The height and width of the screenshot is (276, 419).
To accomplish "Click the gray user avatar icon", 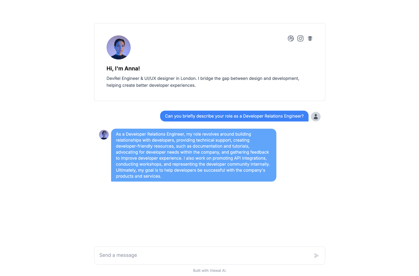I will (x=316, y=117).
